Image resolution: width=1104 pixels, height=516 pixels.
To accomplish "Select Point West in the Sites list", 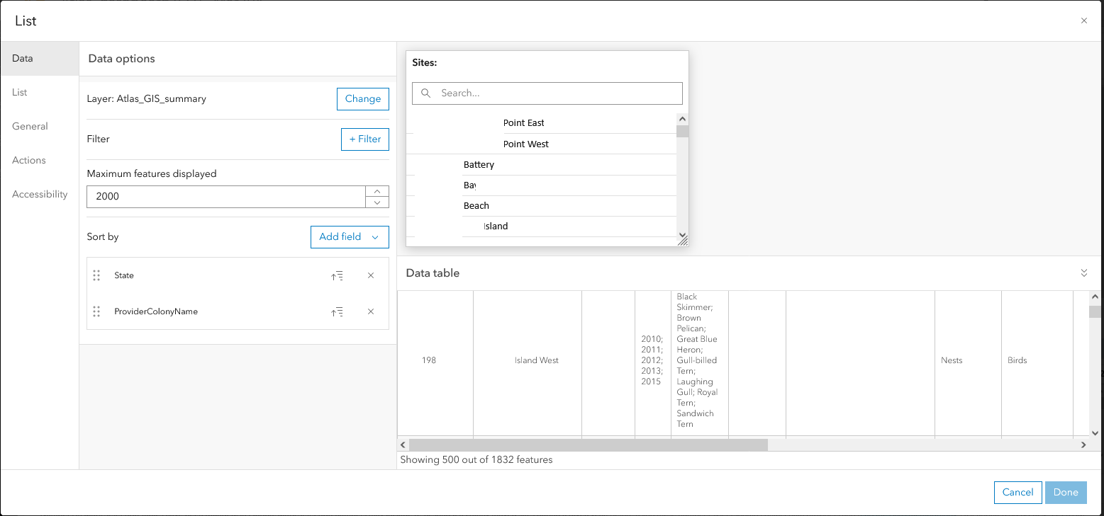I will pyautogui.click(x=526, y=144).
